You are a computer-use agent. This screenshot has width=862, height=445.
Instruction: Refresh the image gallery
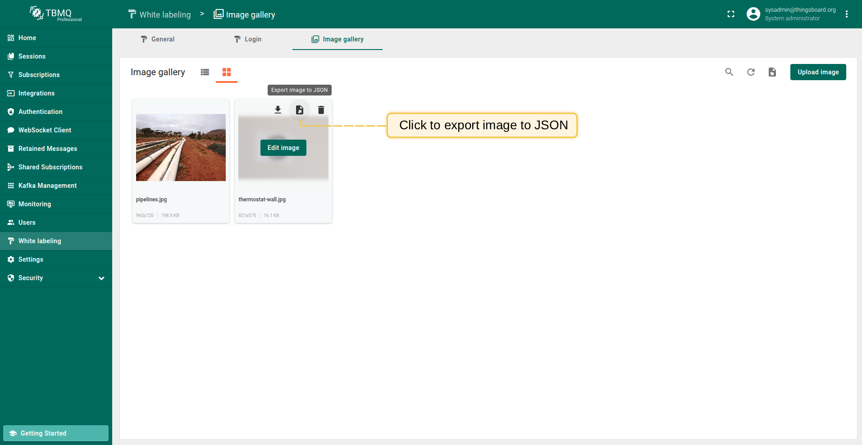751,72
